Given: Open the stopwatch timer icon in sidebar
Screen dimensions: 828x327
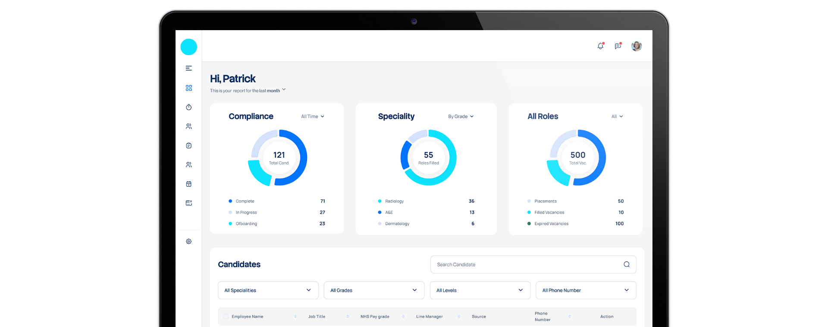Looking at the screenshot, I should pyautogui.click(x=188, y=107).
